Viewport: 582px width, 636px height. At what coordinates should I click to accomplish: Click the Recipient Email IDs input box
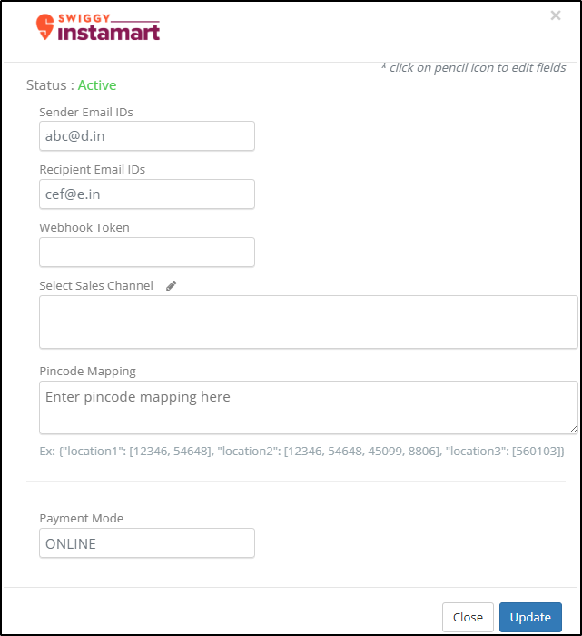click(x=146, y=194)
